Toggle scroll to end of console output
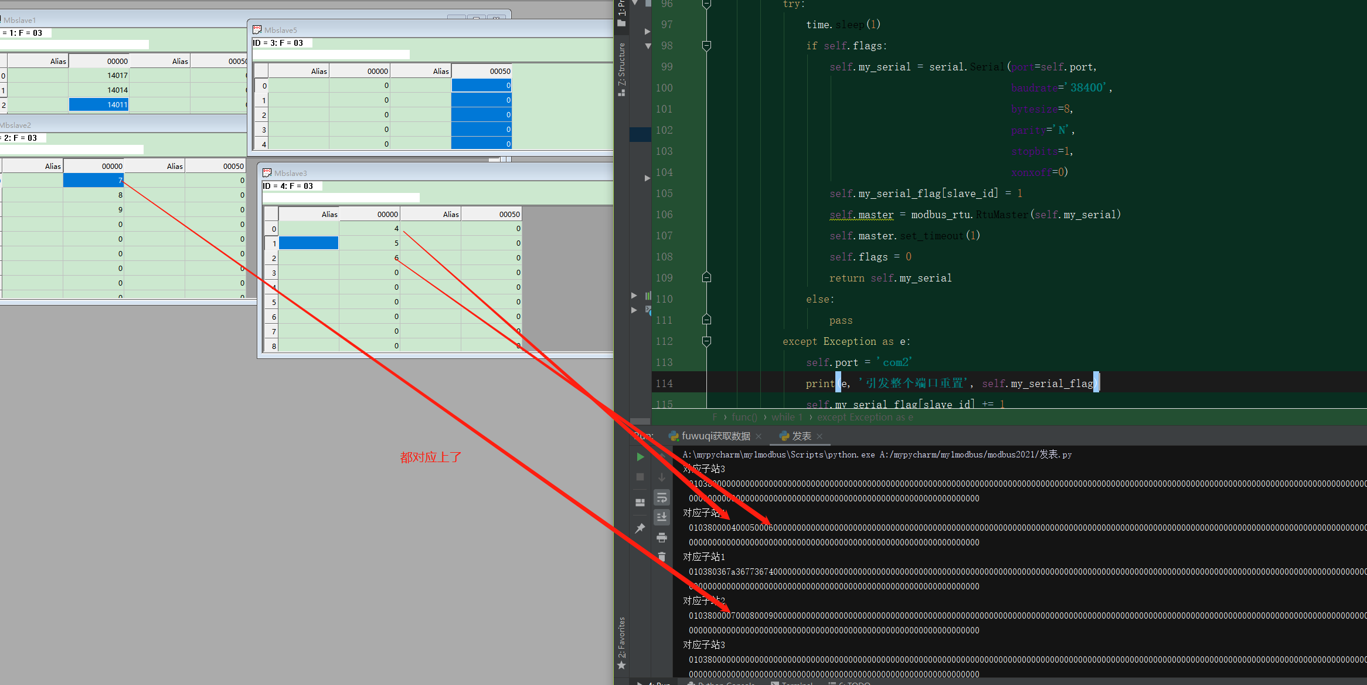1367x685 pixels. coord(662,517)
